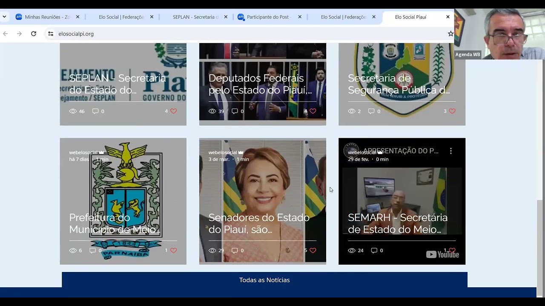Click the '3 de mar.' date text
Image resolution: width=545 pixels, height=306 pixels.
click(x=219, y=159)
